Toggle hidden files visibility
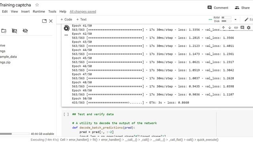The image size is (253, 142). click(x=25, y=31)
